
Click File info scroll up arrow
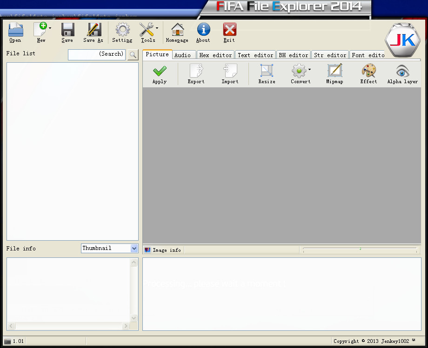click(x=134, y=263)
